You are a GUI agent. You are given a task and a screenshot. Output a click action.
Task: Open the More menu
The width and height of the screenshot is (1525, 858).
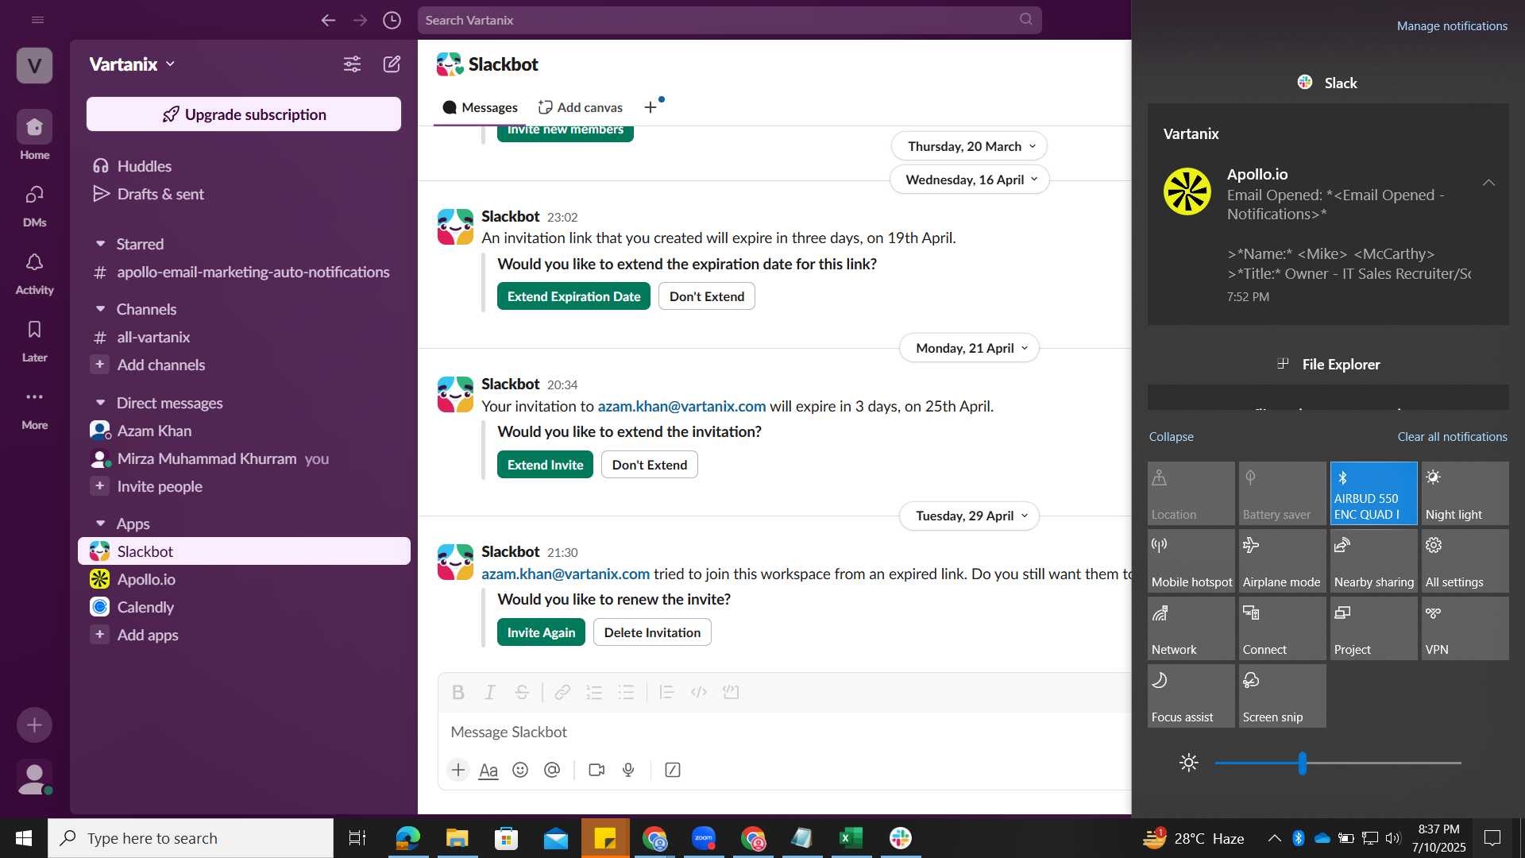34,408
